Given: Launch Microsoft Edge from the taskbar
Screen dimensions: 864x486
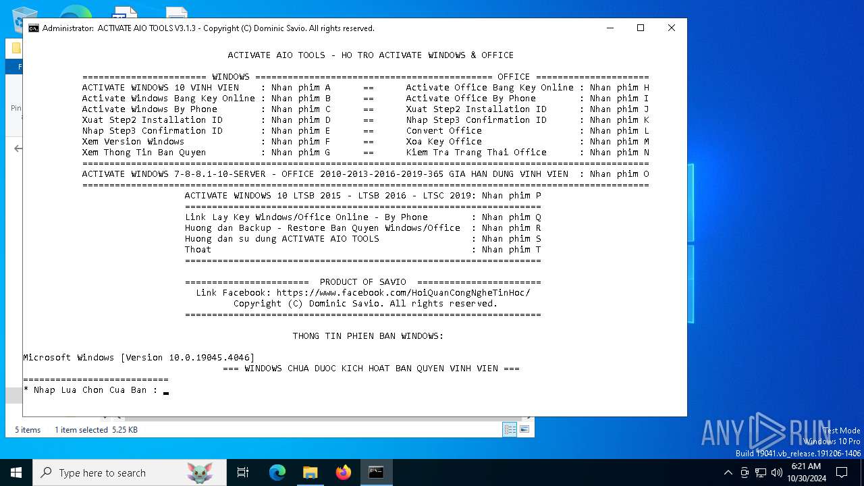Looking at the screenshot, I should (x=277, y=473).
